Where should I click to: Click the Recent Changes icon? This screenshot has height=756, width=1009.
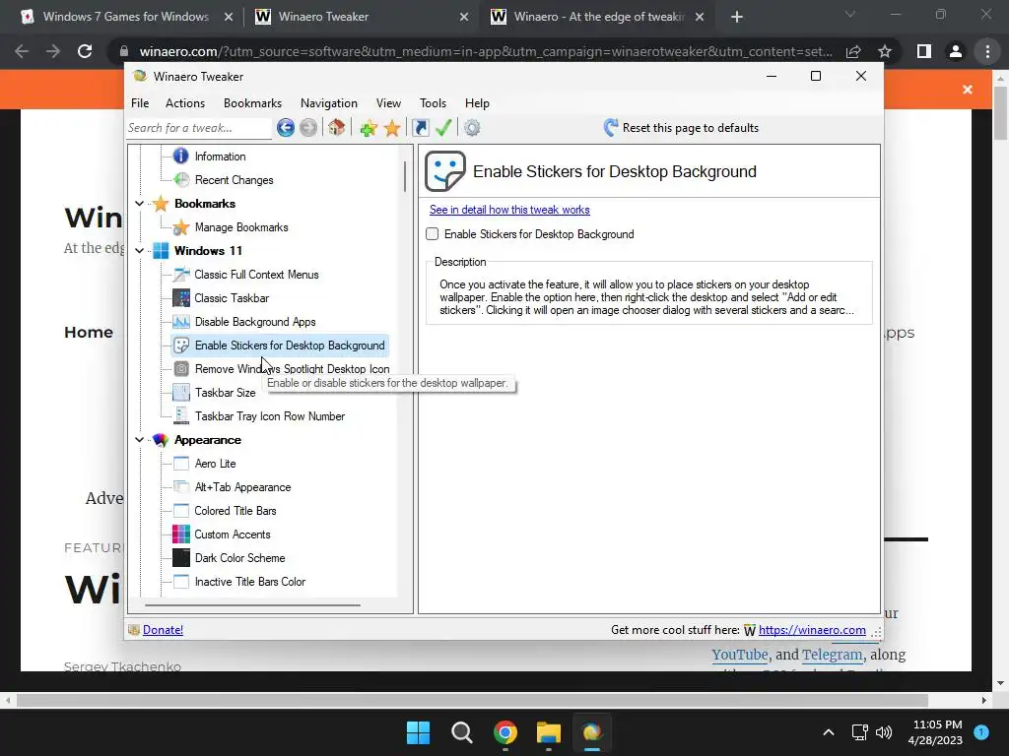(181, 180)
